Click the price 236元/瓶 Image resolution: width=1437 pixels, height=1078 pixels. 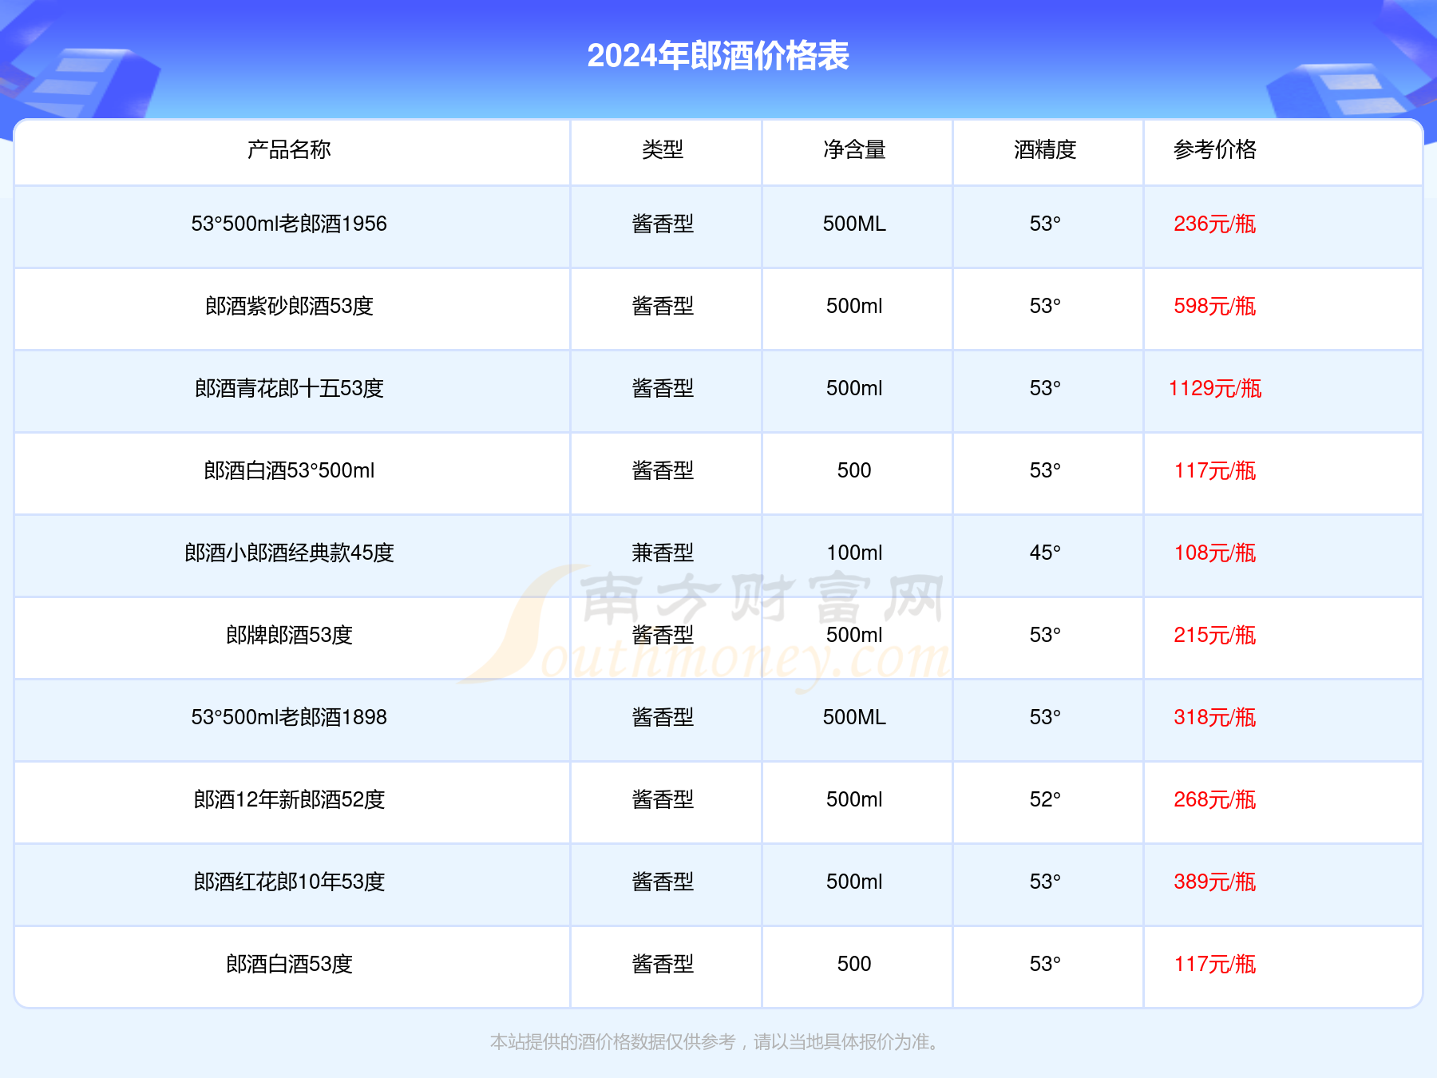click(1215, 224)
